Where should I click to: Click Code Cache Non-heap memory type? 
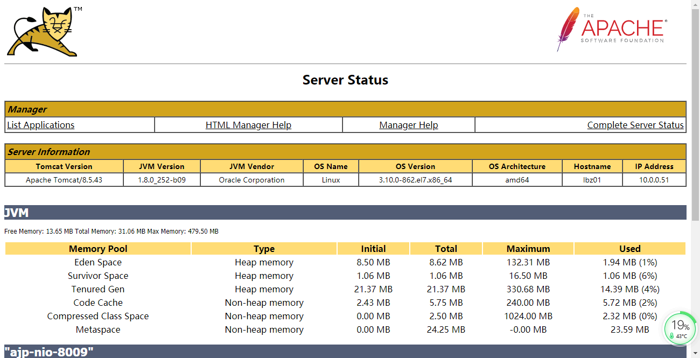tap(264, 303)
